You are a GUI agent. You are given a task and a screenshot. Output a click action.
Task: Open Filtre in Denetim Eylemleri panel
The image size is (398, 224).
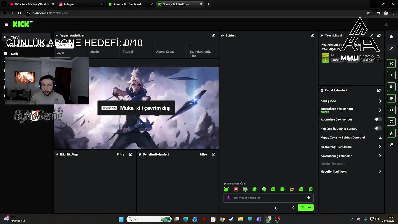pyautogui.click(x=203, y=154)
